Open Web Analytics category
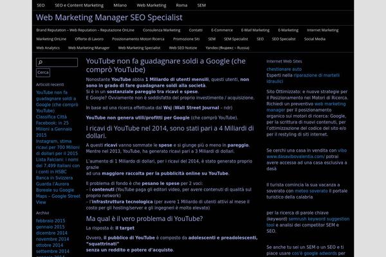386x257 pixels. (48, 48)
